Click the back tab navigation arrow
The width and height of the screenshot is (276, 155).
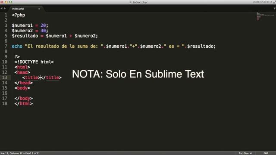pyautogui.click(x=1, y=9)
